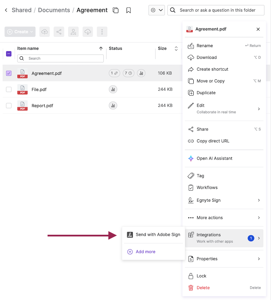Choose Workflows menu item

pyautogui.click(x=224, y=188)
